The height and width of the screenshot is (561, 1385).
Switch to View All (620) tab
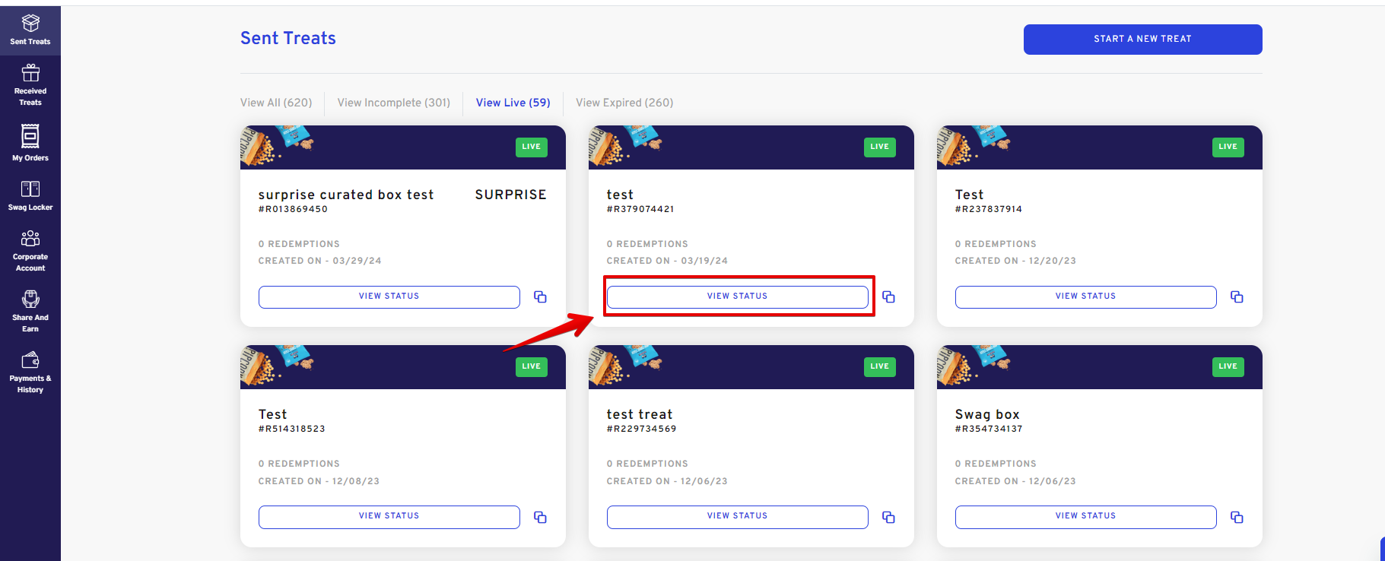[x=276, y=103]
